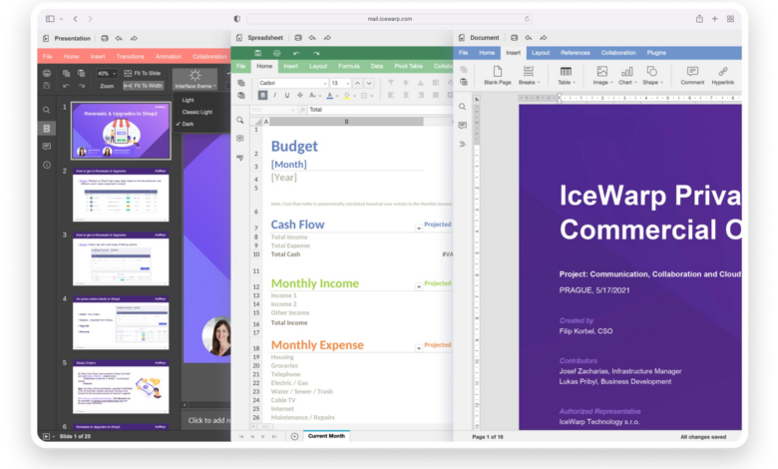Click the fx insert function icon
The height and width of the screenshot is (469, 778).
click(301, 109)
